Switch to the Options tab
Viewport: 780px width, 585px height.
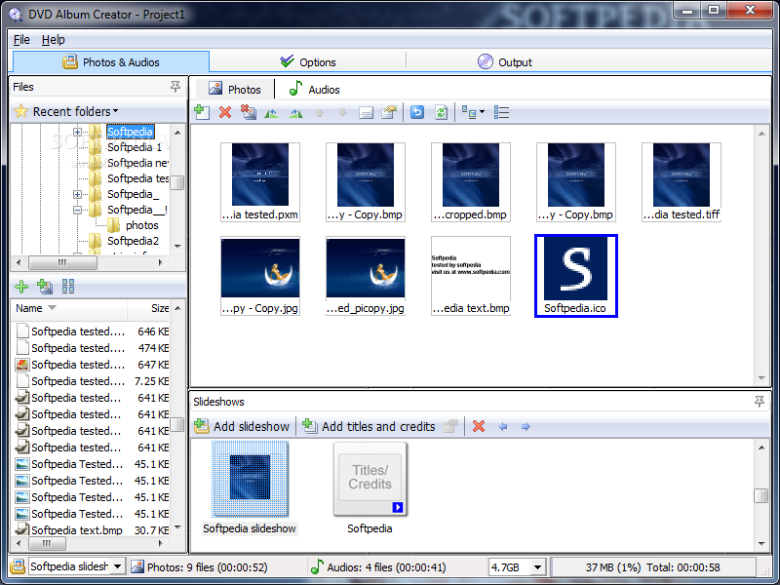[x=308, y=62]
